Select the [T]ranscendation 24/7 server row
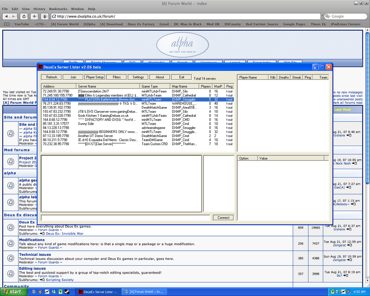This screenshot has height=296, width=370. point(138,91)
